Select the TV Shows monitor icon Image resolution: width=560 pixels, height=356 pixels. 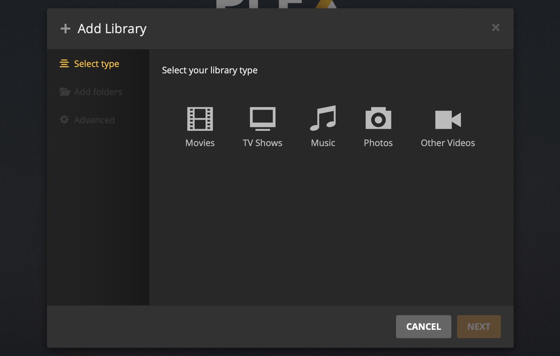(x=262, y=119)
